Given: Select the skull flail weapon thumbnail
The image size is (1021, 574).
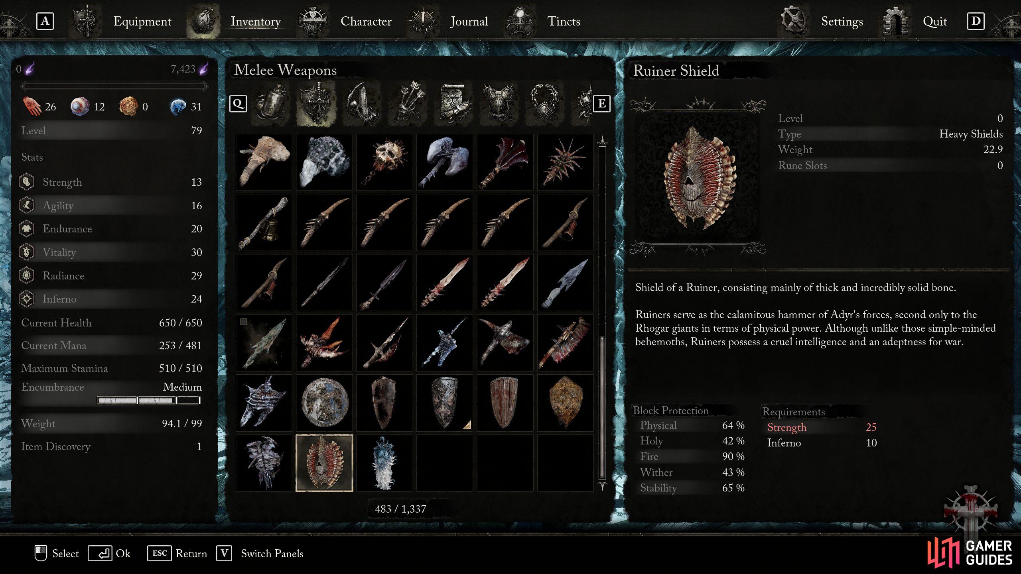Looking at the screenshot, I should pos(384,162).
